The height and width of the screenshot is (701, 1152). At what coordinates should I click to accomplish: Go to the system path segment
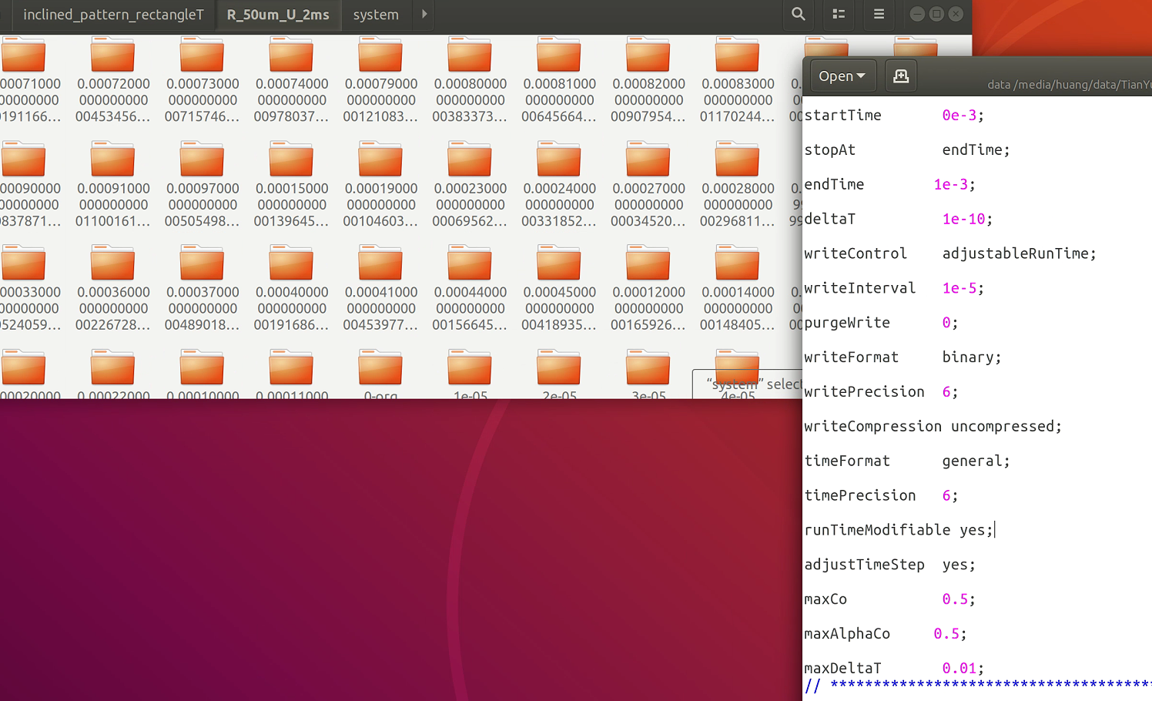point(376,15)
